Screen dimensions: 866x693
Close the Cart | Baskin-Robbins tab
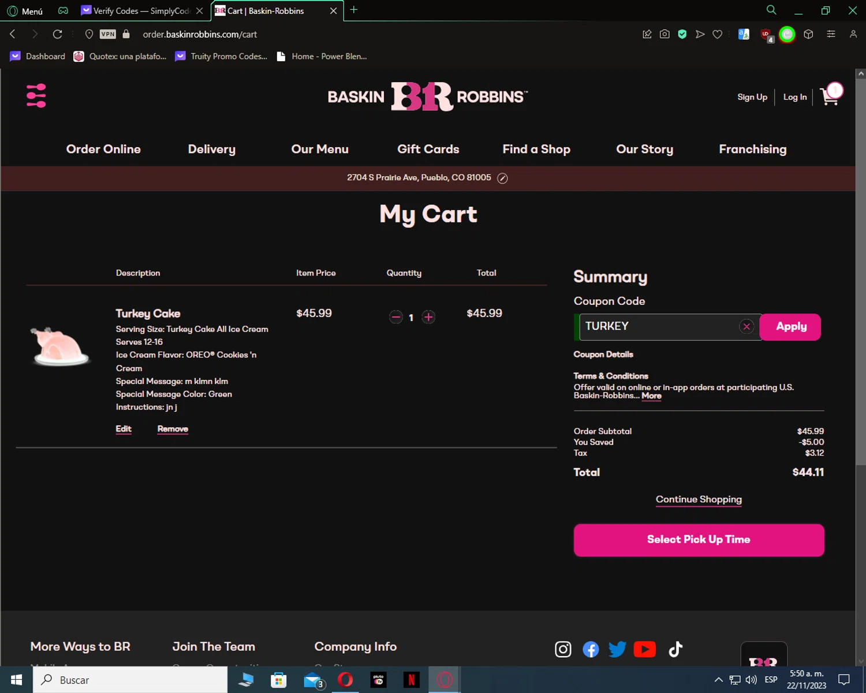click(333, 11)
